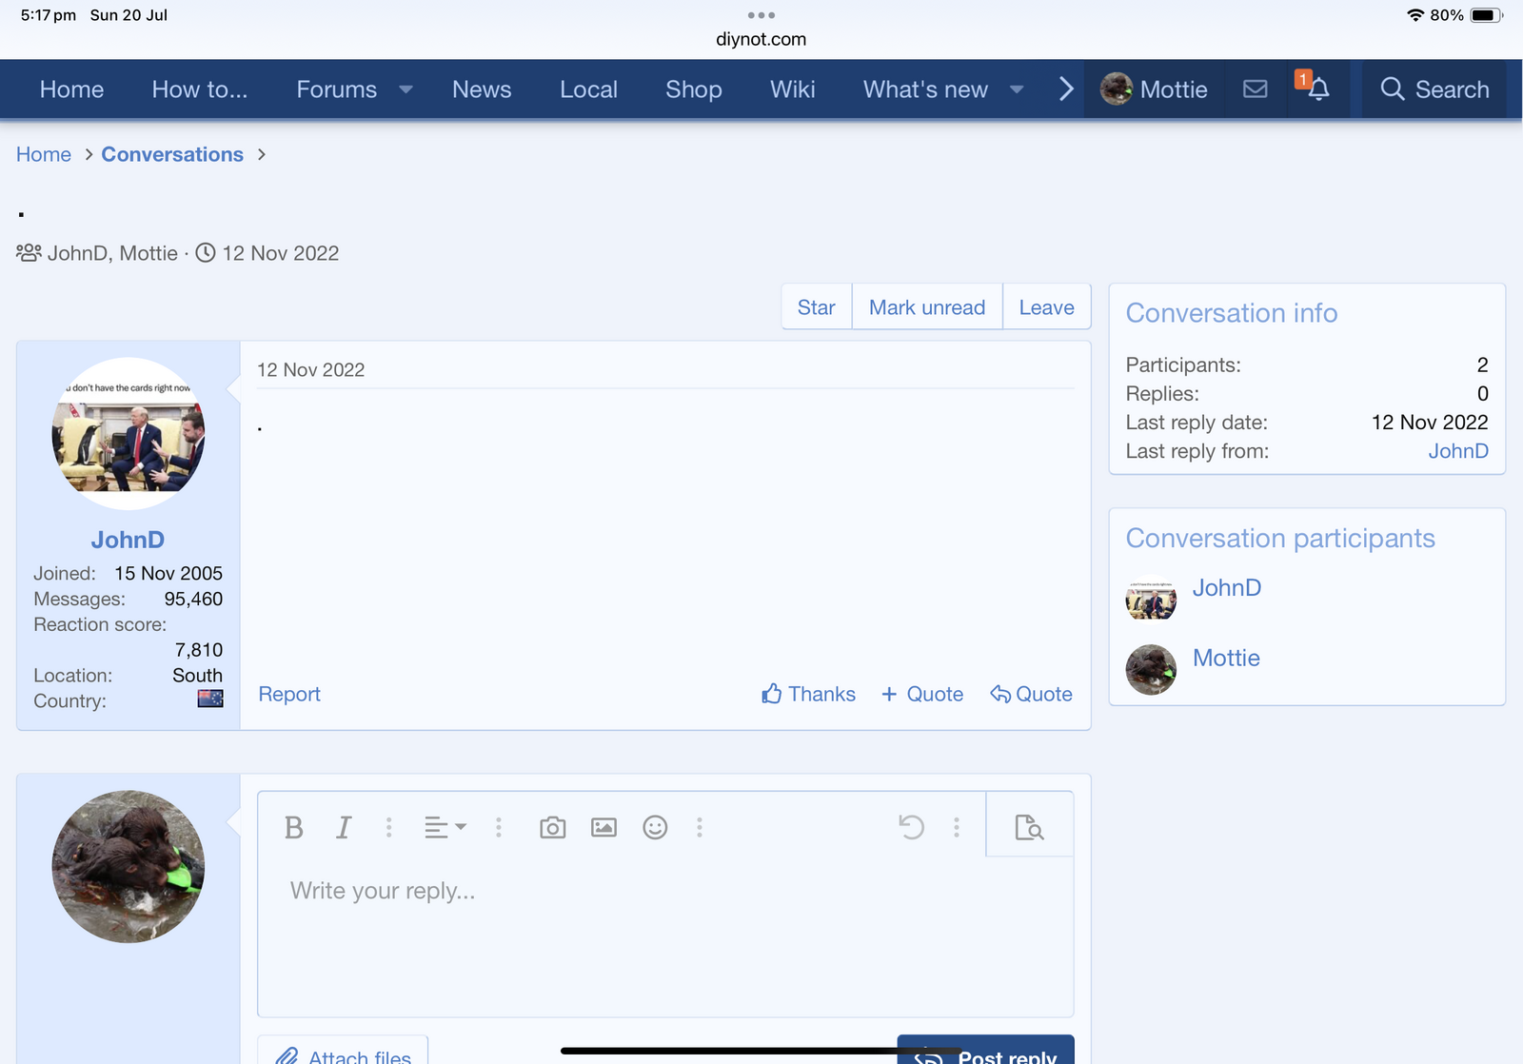Open JohnD's avatar in message sidebar

[x=129, y=434]
